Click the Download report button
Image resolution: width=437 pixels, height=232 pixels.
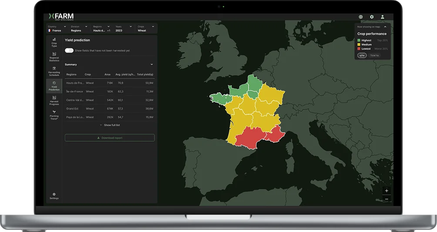(110, 138)
